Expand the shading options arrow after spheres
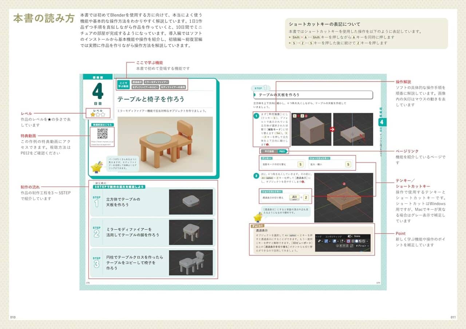 coord(367,241)
